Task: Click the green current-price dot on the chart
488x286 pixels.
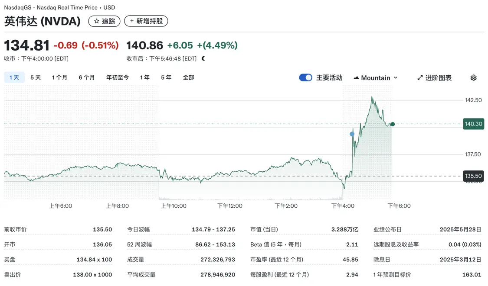Action: pos(393,124)
